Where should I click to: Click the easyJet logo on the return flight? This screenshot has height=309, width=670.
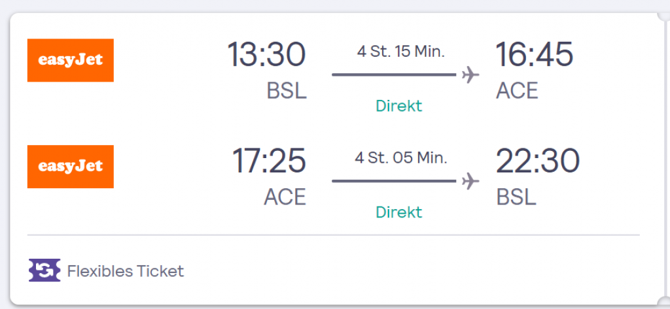[70, 167]
